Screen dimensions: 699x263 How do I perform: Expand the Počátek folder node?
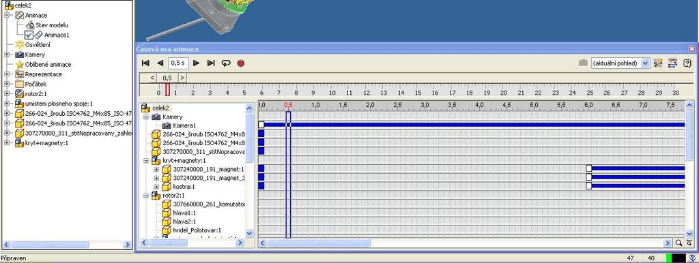(7, 84)
